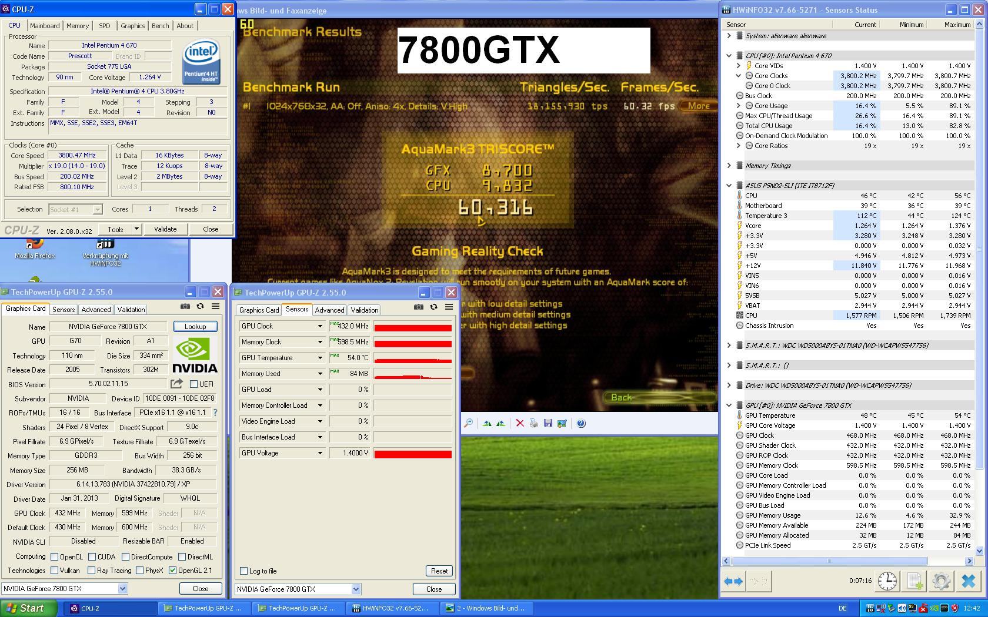
Task: Open Mozilla Firefox desktop shortcut
Action: coord(35,249)
